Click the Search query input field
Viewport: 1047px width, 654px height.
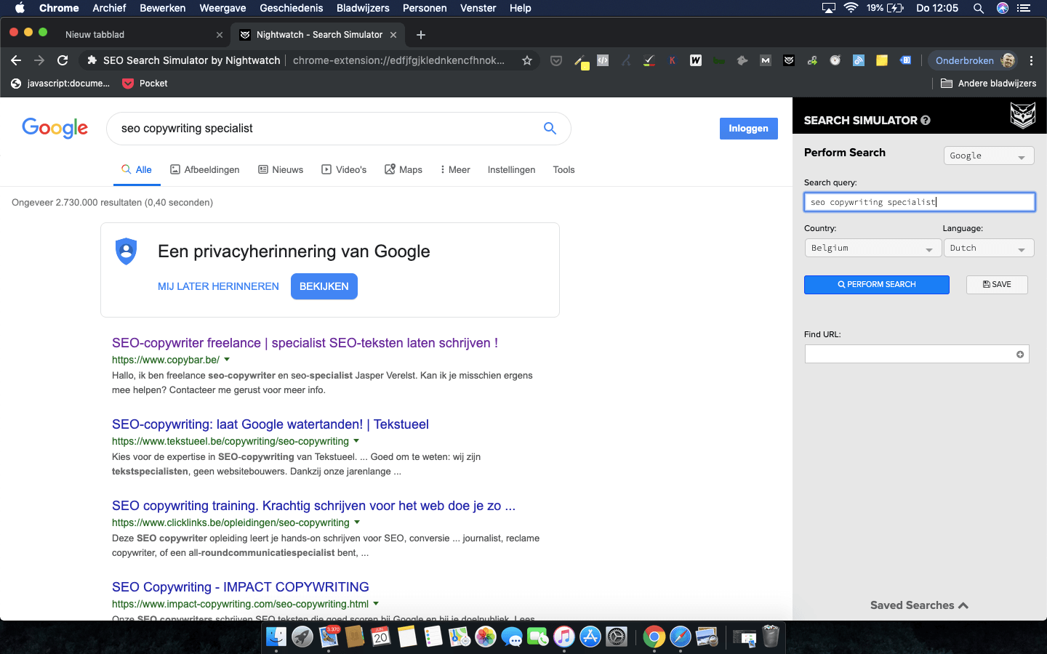(920, 202)
